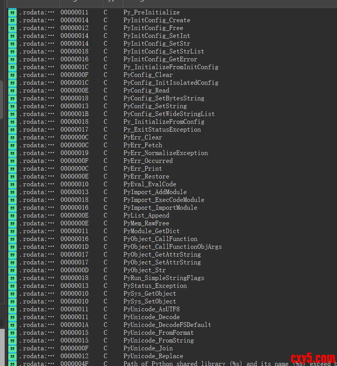Select the PyStatus_Exception string
This screenshot has width=337, height=366.
coord(155,286)
